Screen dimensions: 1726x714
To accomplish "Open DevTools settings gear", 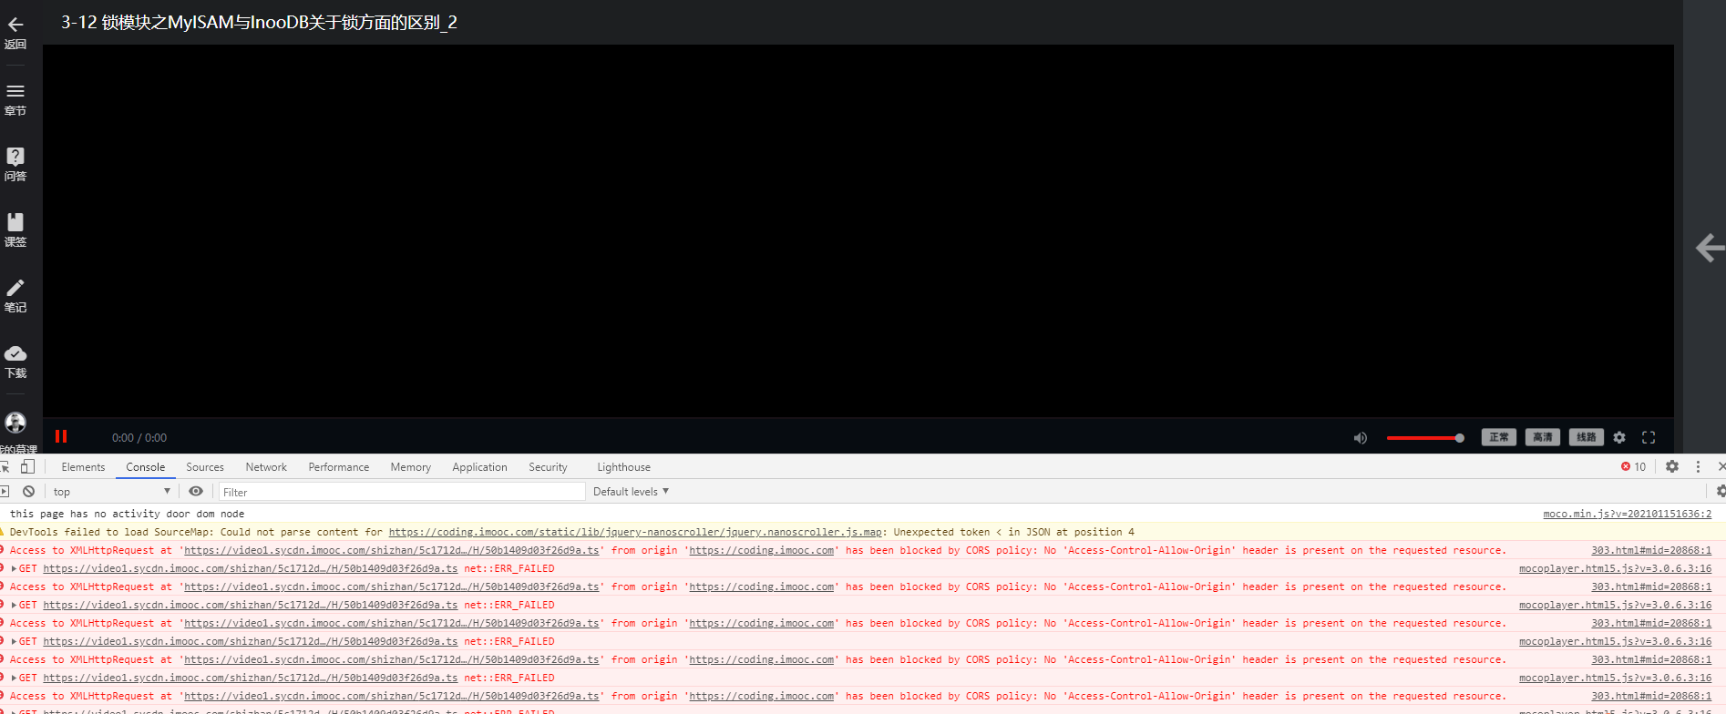I will pos(1672,466).
